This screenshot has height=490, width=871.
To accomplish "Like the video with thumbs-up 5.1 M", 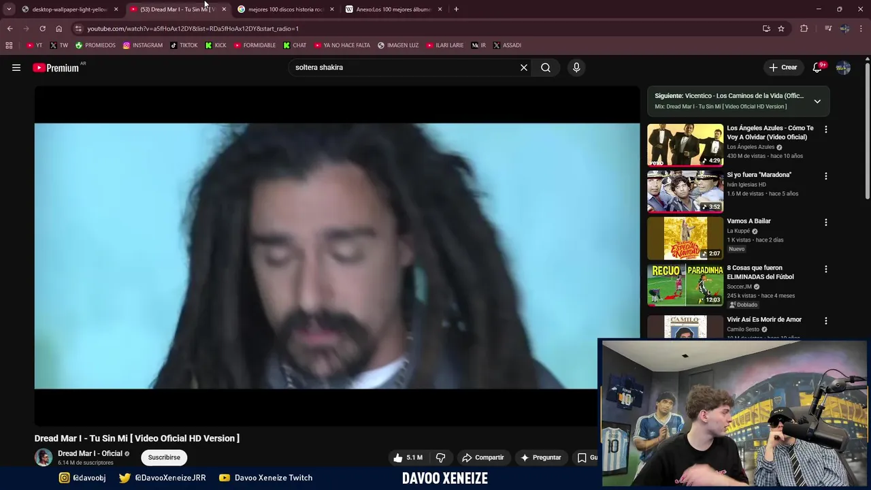I will tap(408, 457).
